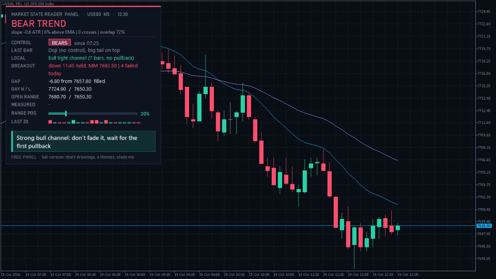Click '-6.80 from 7657.80 filled' gap value
The width and height of the screenshot is (496, 279).
pos(76,81)
